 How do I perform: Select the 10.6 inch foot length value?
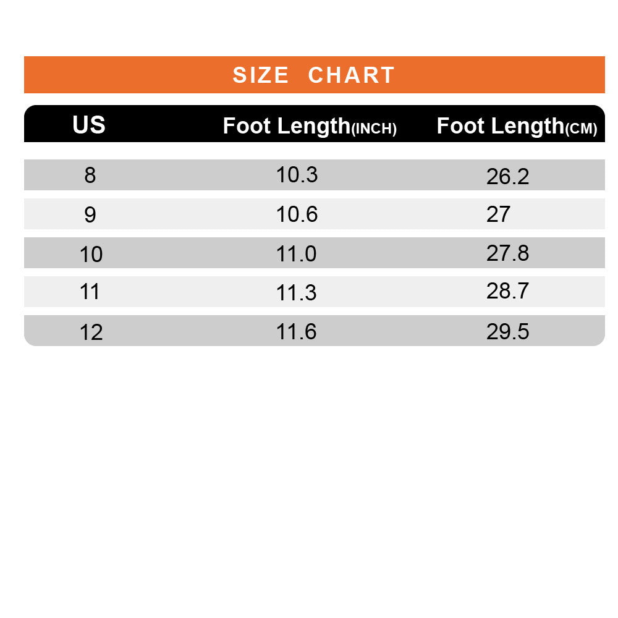(x=297, y=214)
